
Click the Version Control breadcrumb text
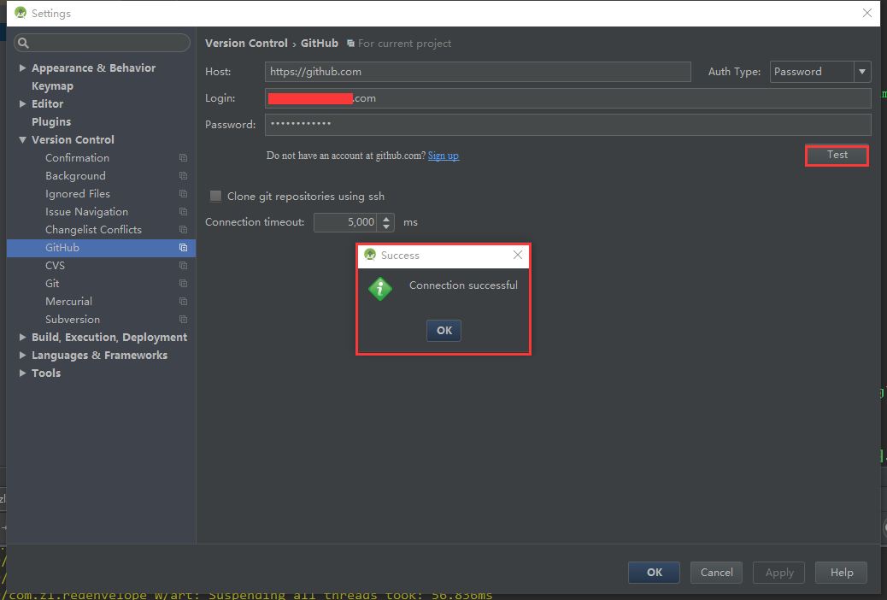(x=246, y=44)
